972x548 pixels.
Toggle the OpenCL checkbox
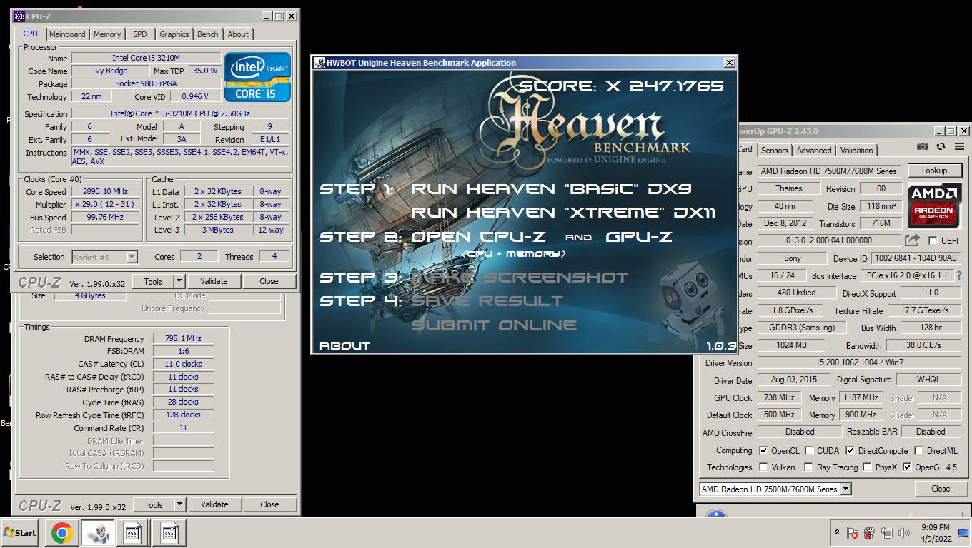click(763, 451)
